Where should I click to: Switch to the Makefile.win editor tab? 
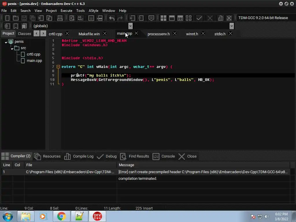[89, 34]
